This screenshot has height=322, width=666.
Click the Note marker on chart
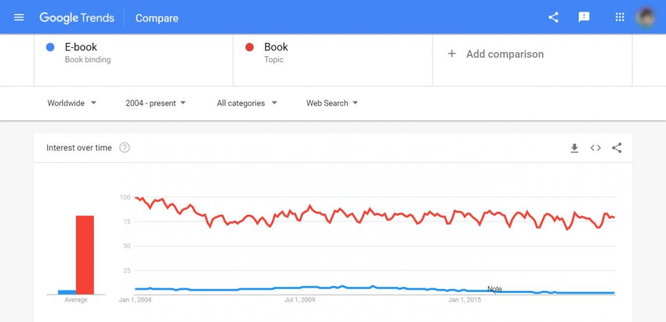point(495,289)
